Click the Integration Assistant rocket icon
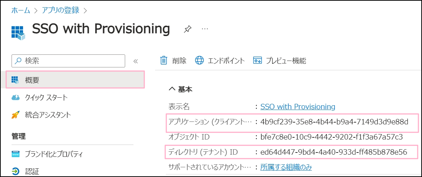The height and width of the screenshot is (177, 422). coord(16,115)
